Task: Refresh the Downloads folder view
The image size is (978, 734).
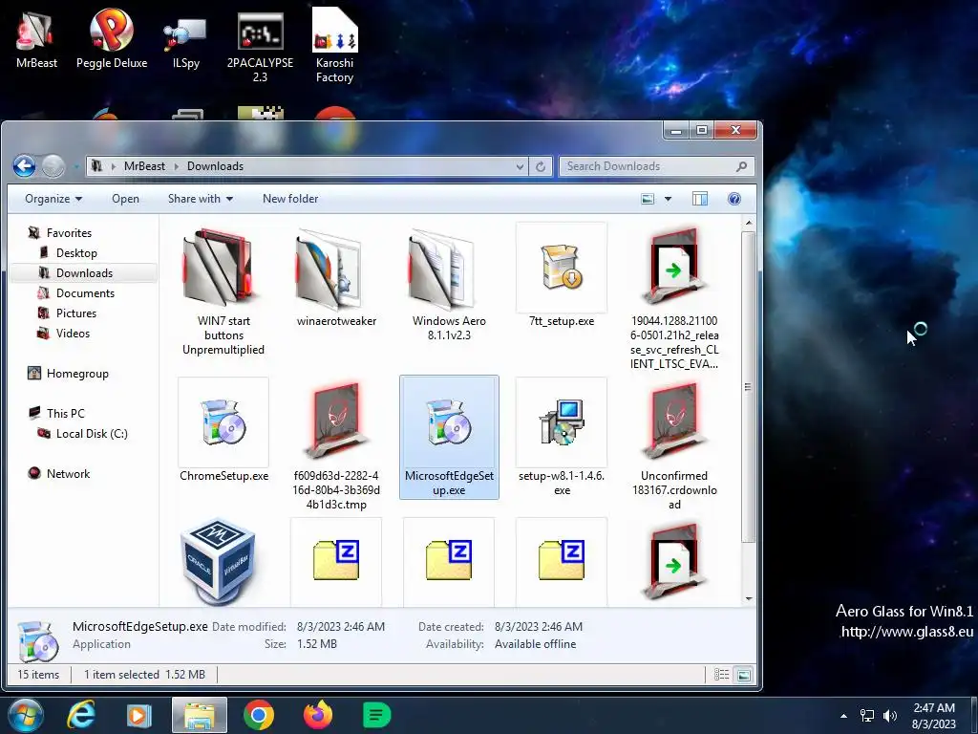Action: [541, 166]
